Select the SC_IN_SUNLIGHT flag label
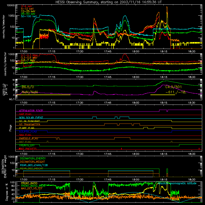205x205 pixels. (29, 121)
